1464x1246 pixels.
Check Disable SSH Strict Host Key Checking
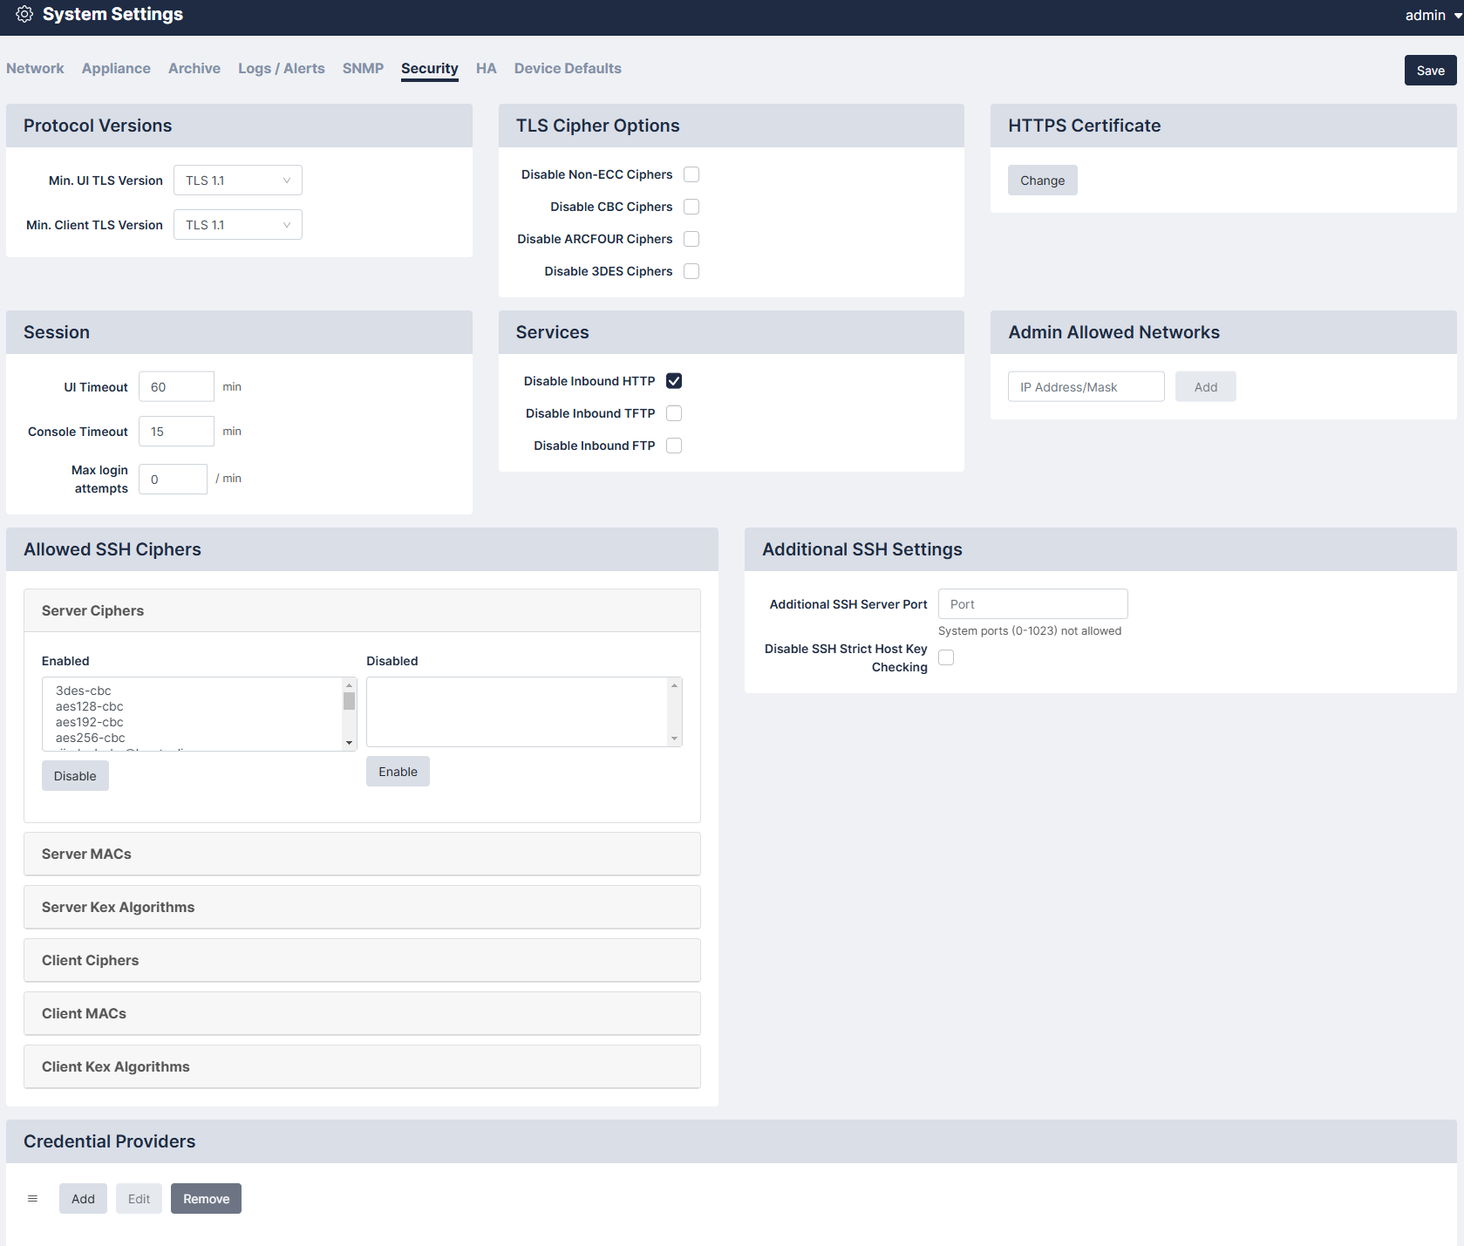click(x=946, y=657)
